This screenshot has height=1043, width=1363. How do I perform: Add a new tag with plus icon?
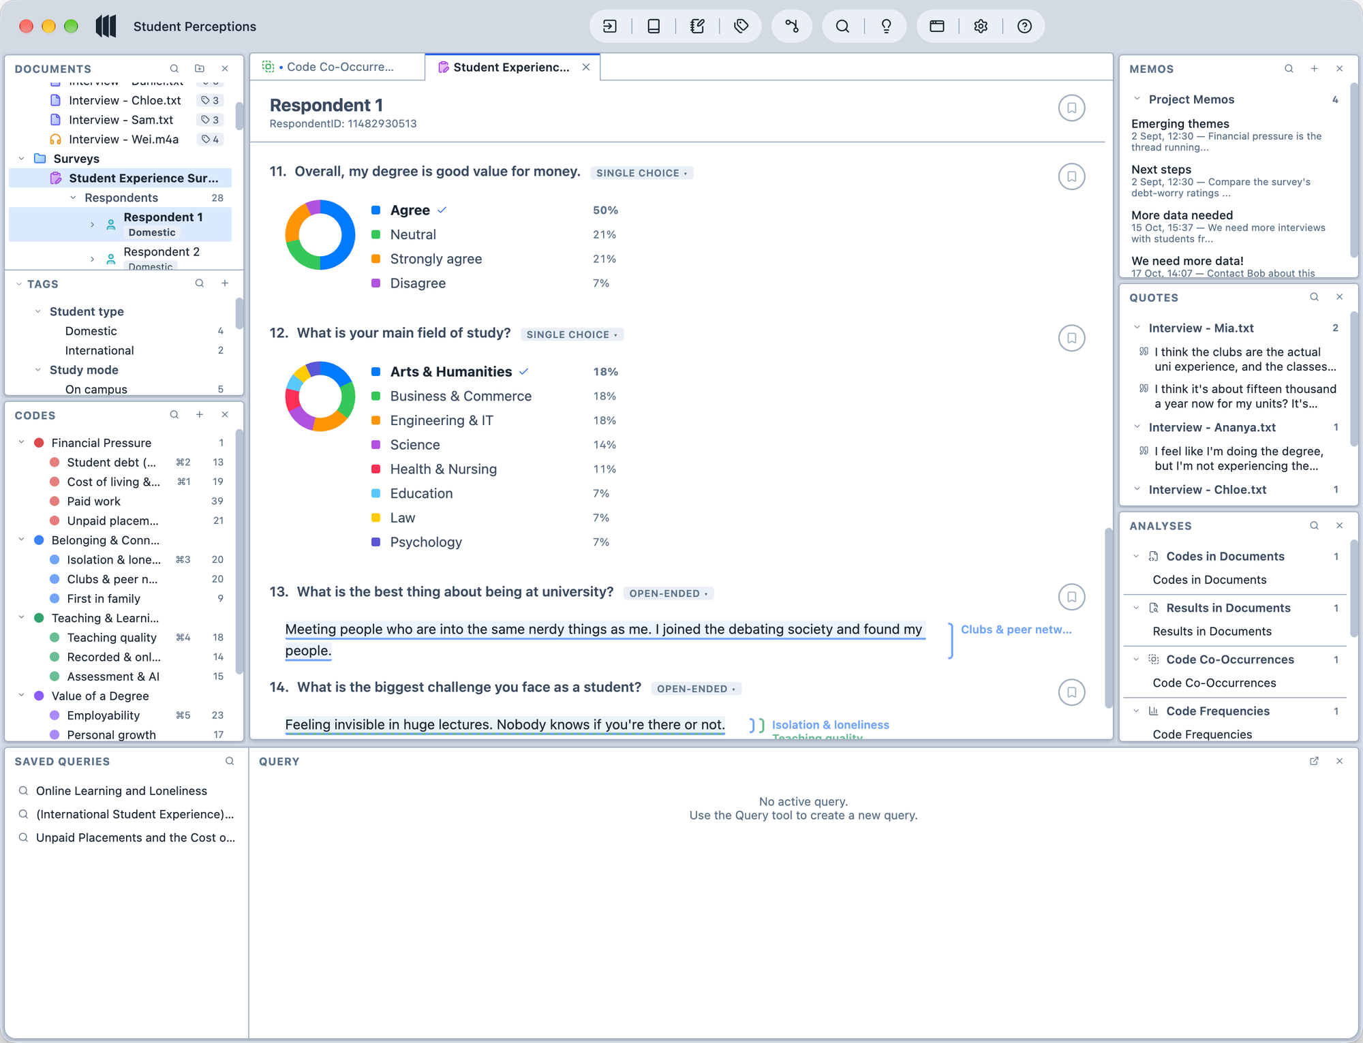[x=225, y=283]
